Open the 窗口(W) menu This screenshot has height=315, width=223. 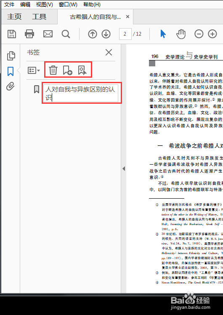coord(68,5)
